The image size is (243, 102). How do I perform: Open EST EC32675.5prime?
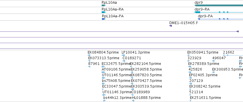pyautogui.click(x=116, y=64)
